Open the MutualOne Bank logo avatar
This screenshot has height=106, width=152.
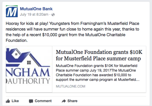tap(12, 11)
